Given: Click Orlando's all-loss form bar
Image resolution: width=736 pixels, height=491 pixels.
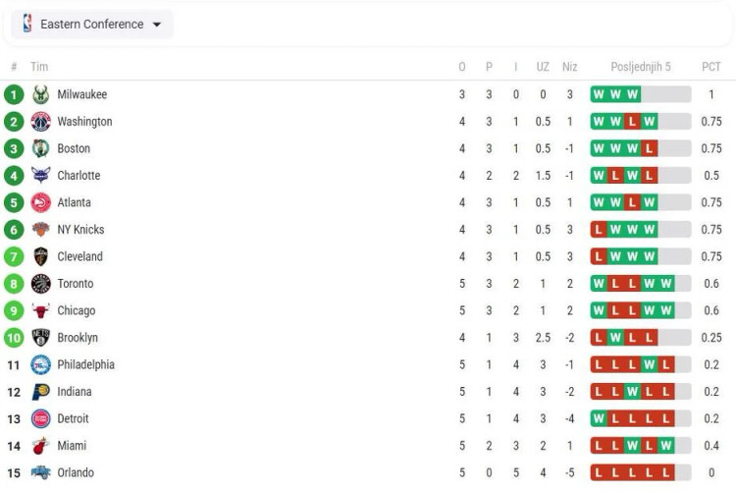Looking at the screenshot, I should click(641, 472).
